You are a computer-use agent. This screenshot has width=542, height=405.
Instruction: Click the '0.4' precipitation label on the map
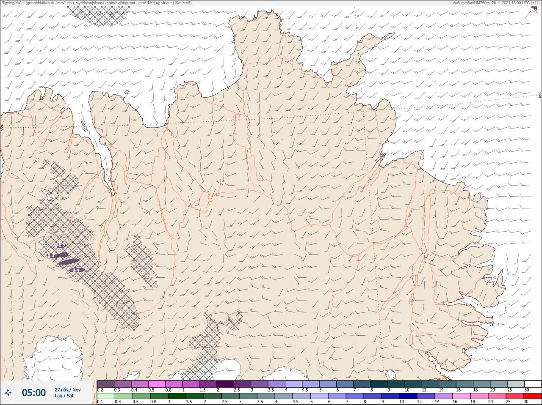76,270
